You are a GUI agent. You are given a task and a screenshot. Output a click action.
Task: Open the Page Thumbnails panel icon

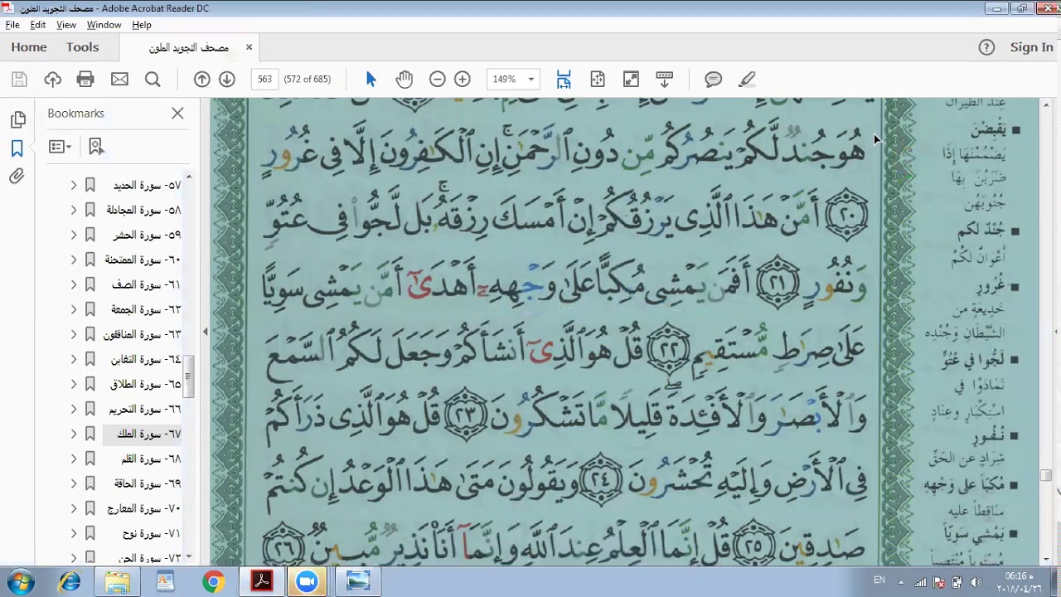point(17,119)
